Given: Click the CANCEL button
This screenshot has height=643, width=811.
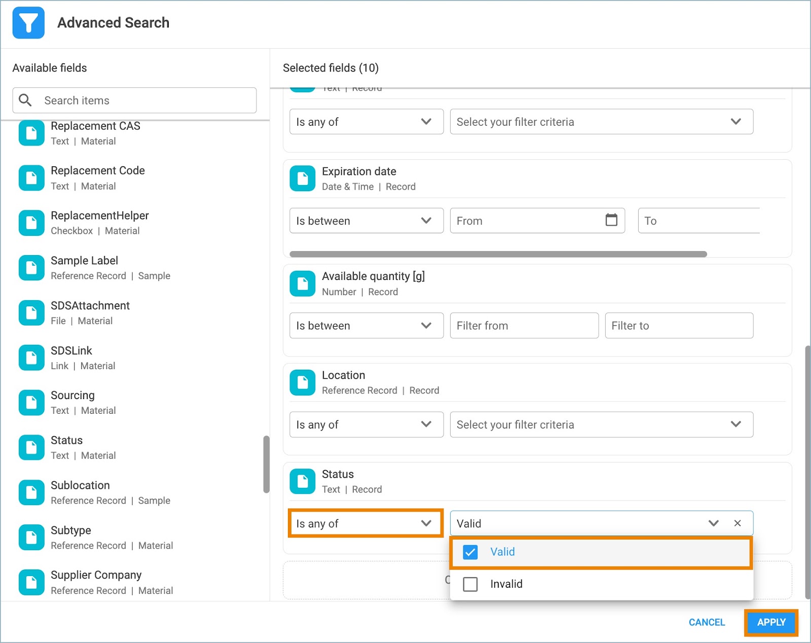Looking at the screenshot, I should (x=707, y=622).
